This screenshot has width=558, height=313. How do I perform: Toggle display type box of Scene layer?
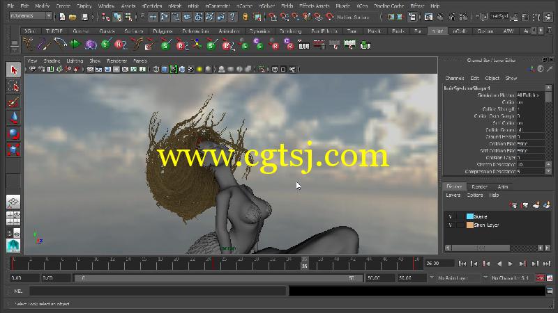point(460,216)
